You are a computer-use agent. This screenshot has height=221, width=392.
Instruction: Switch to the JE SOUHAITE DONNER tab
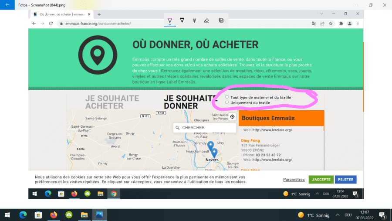191,102
